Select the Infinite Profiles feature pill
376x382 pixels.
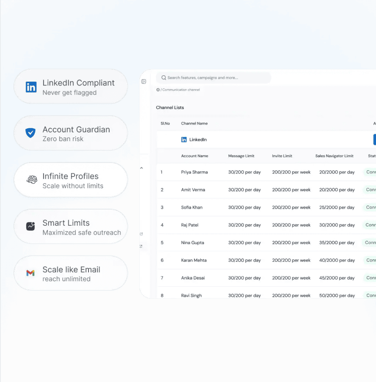[x=71, y=180]
